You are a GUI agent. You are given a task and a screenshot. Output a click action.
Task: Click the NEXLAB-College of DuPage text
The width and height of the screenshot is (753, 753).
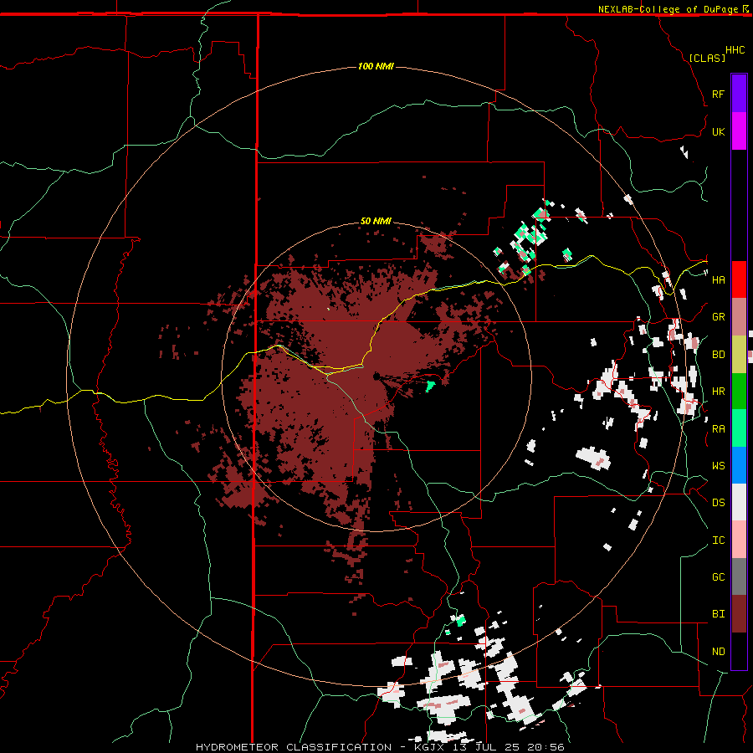pyautogui.click(x=668, y=9)
